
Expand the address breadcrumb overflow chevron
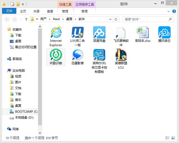37,19
